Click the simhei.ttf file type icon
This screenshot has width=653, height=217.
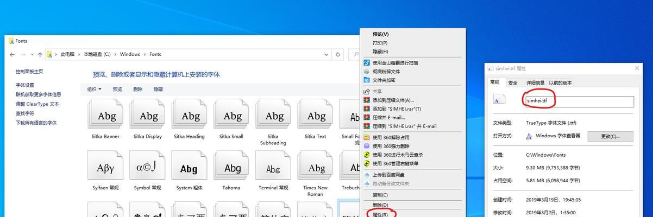499,100
